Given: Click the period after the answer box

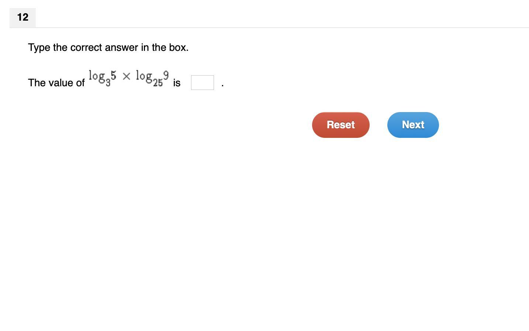Looking at the screenshot, I should tap(222, 85).
